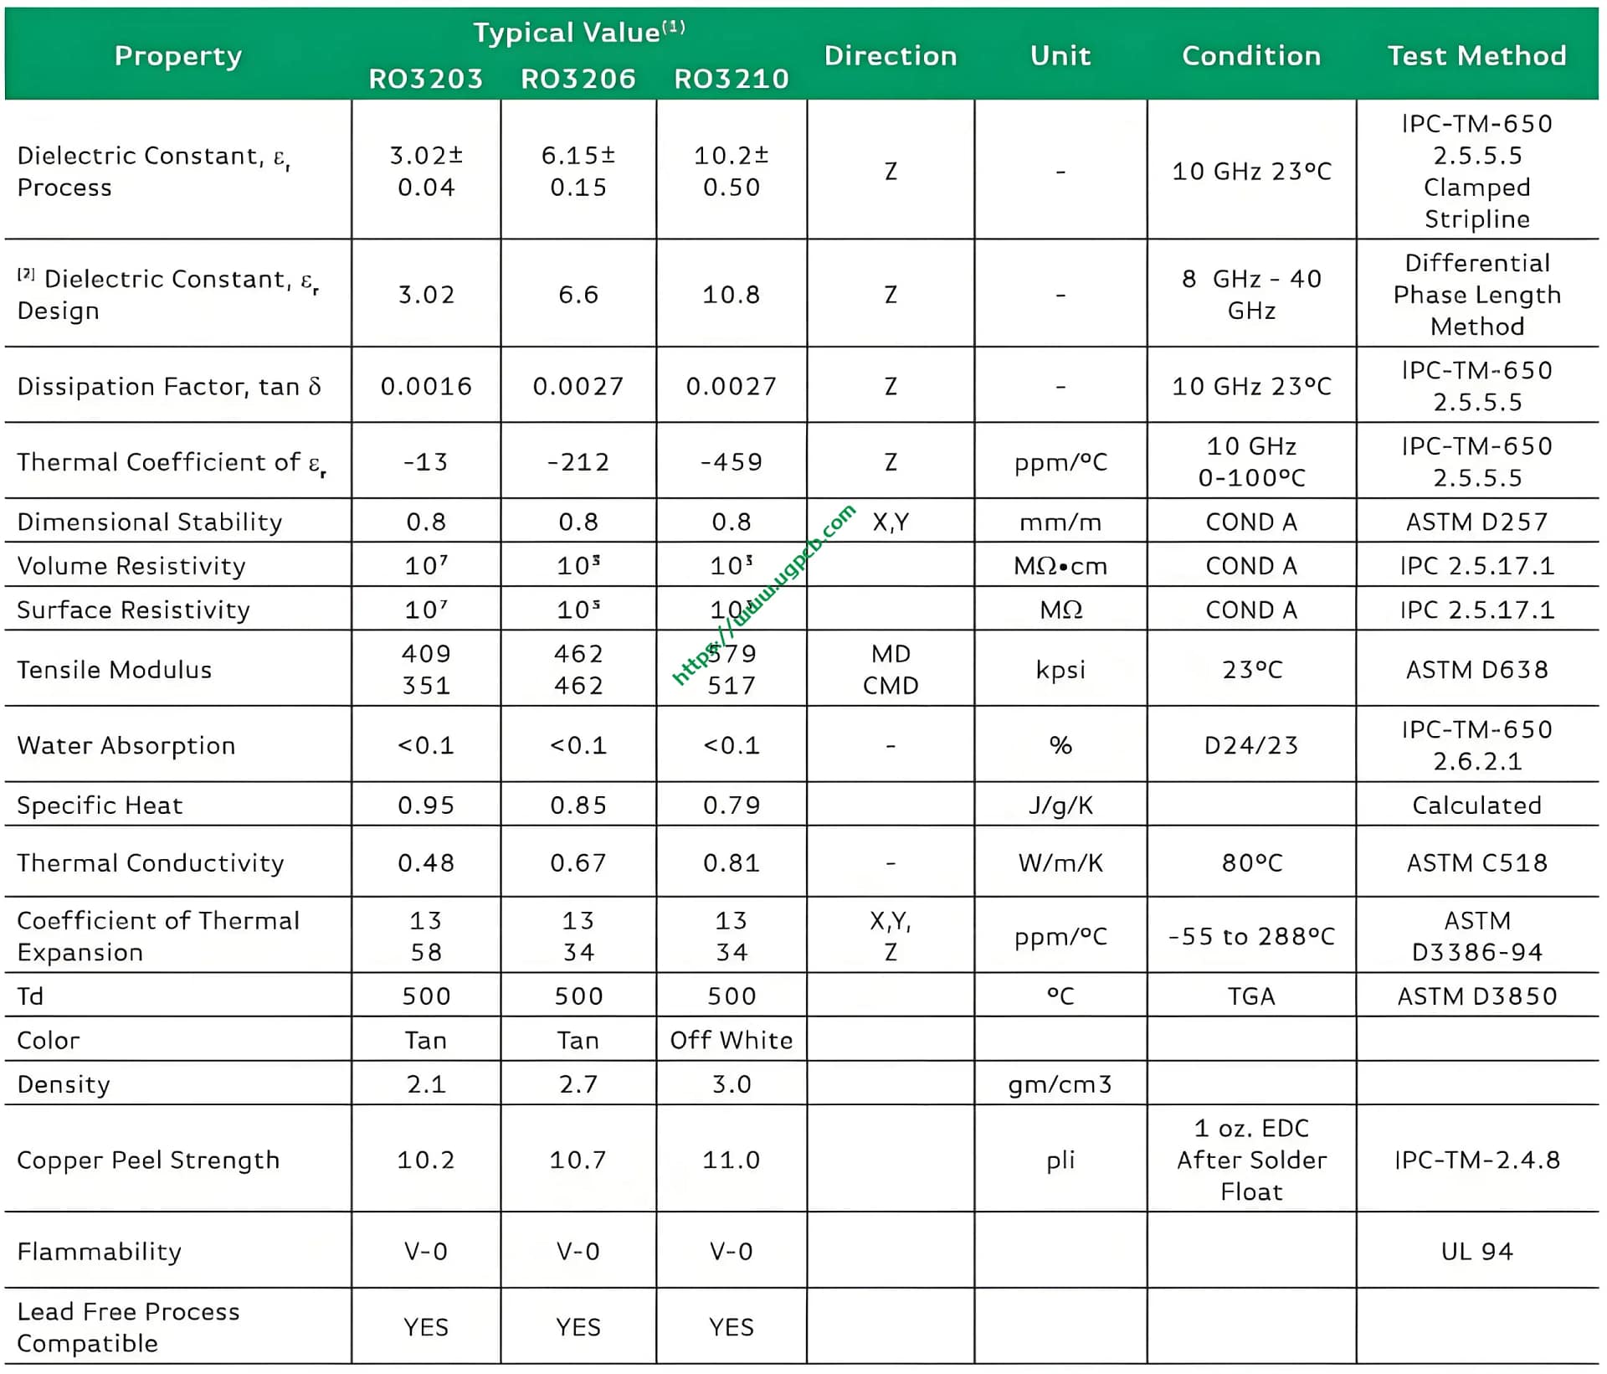
Task: Click the Off White color value
Action: pos(732,1040)
